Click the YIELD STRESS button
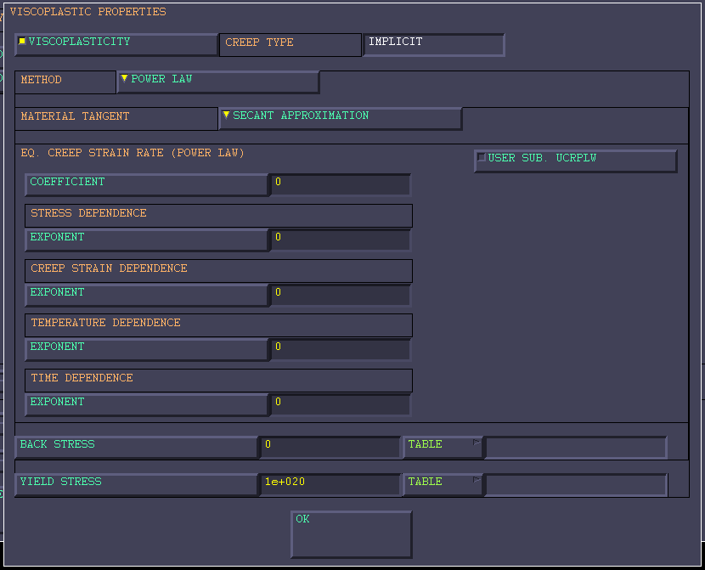705x570 pixels. pyautogui.click(x=137, y=484)
